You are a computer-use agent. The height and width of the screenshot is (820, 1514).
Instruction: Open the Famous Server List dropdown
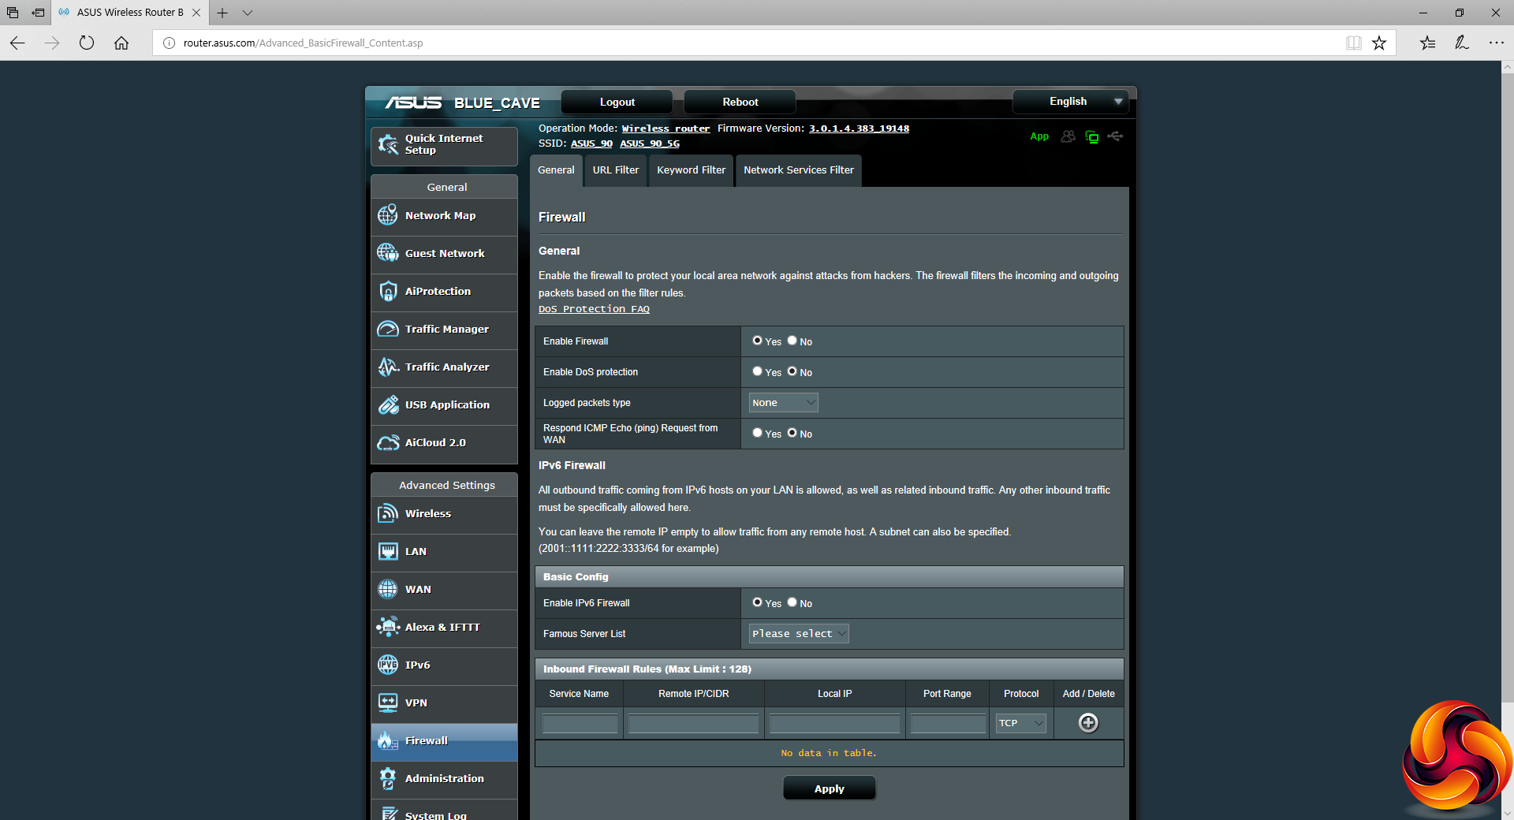coord(799,634)
